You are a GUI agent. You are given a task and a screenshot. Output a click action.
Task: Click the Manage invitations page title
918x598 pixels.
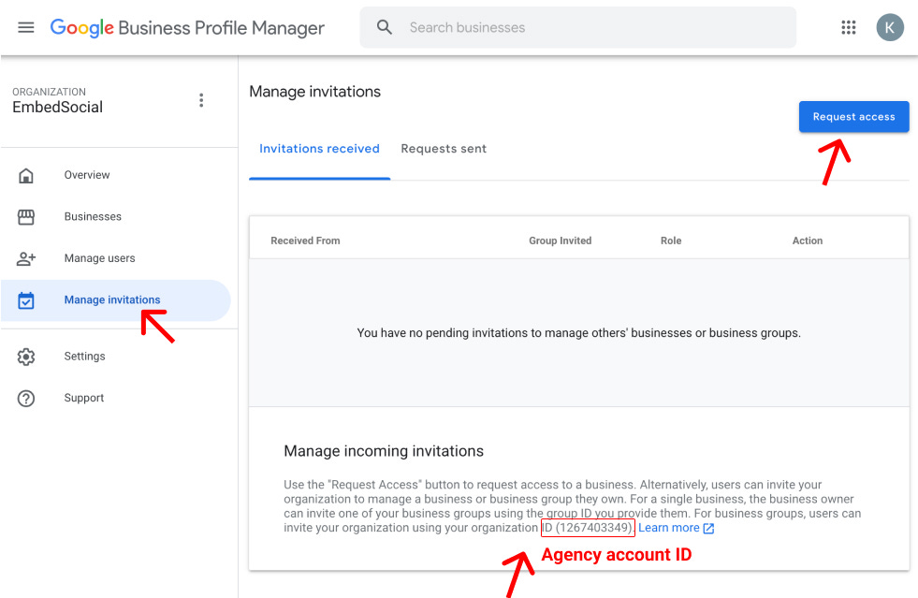[315, 92]
